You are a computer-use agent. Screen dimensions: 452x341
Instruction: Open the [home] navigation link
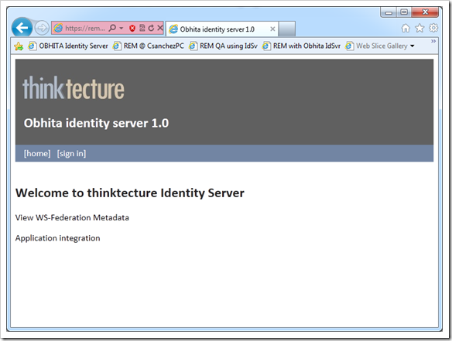[x=37, y=154]
